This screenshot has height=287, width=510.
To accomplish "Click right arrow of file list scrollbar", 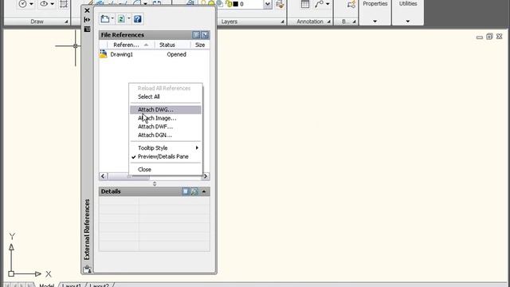I will coord(206,176).
